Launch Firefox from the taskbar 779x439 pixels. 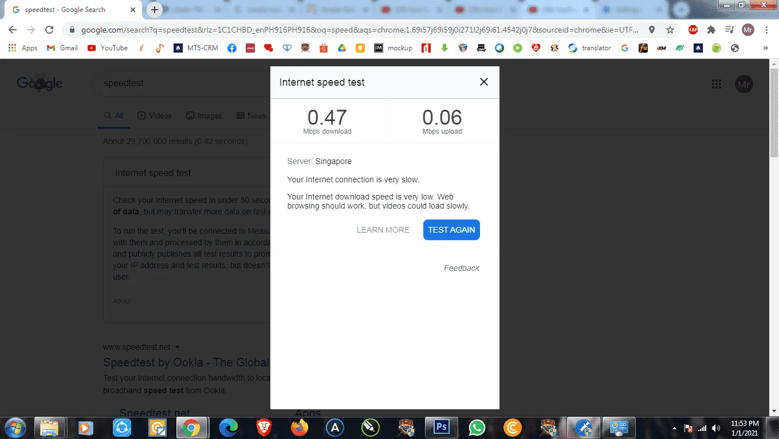(300, 427)
